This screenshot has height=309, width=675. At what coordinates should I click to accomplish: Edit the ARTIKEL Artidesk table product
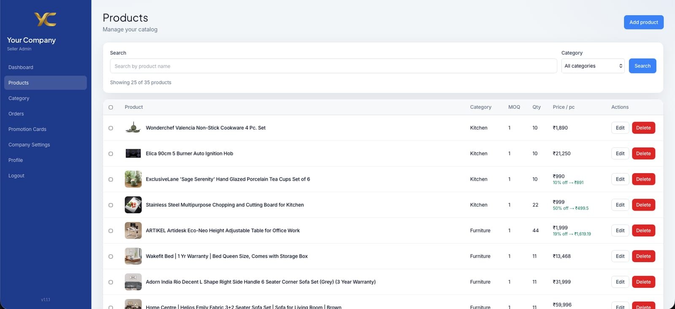[620, 231]
